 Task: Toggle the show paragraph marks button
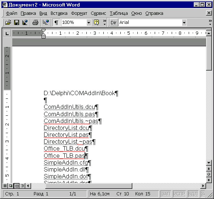click(x=56, y=22)
